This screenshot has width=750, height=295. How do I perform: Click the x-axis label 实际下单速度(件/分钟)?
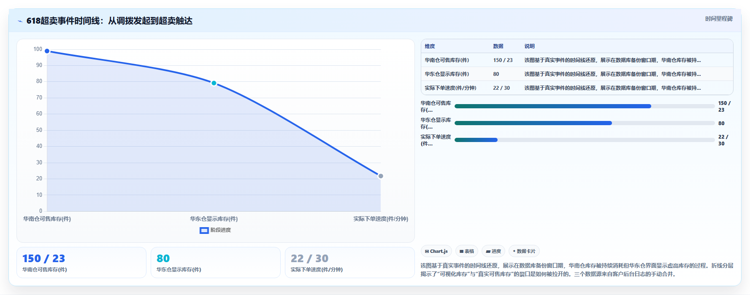381,219
